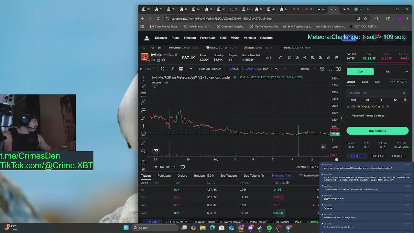414x233 pixels.
Task: Click Axiom logo home icon
Action: coord(147,38)
